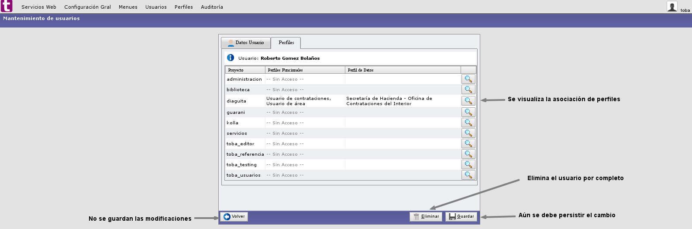Open toba_usuarios profile magnifier icon

[468, 175]
